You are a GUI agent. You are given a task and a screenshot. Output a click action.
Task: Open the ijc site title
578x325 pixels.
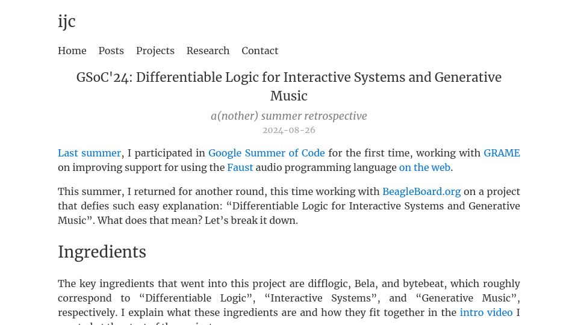point(67,22)
